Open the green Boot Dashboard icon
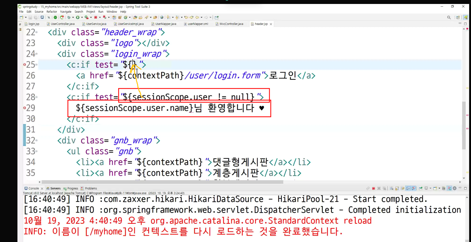This screenshot has height=242, width=471. click(x=55, y=17)
